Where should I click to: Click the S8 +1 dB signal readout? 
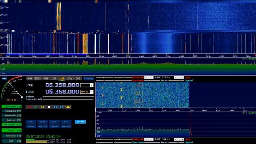12,100
